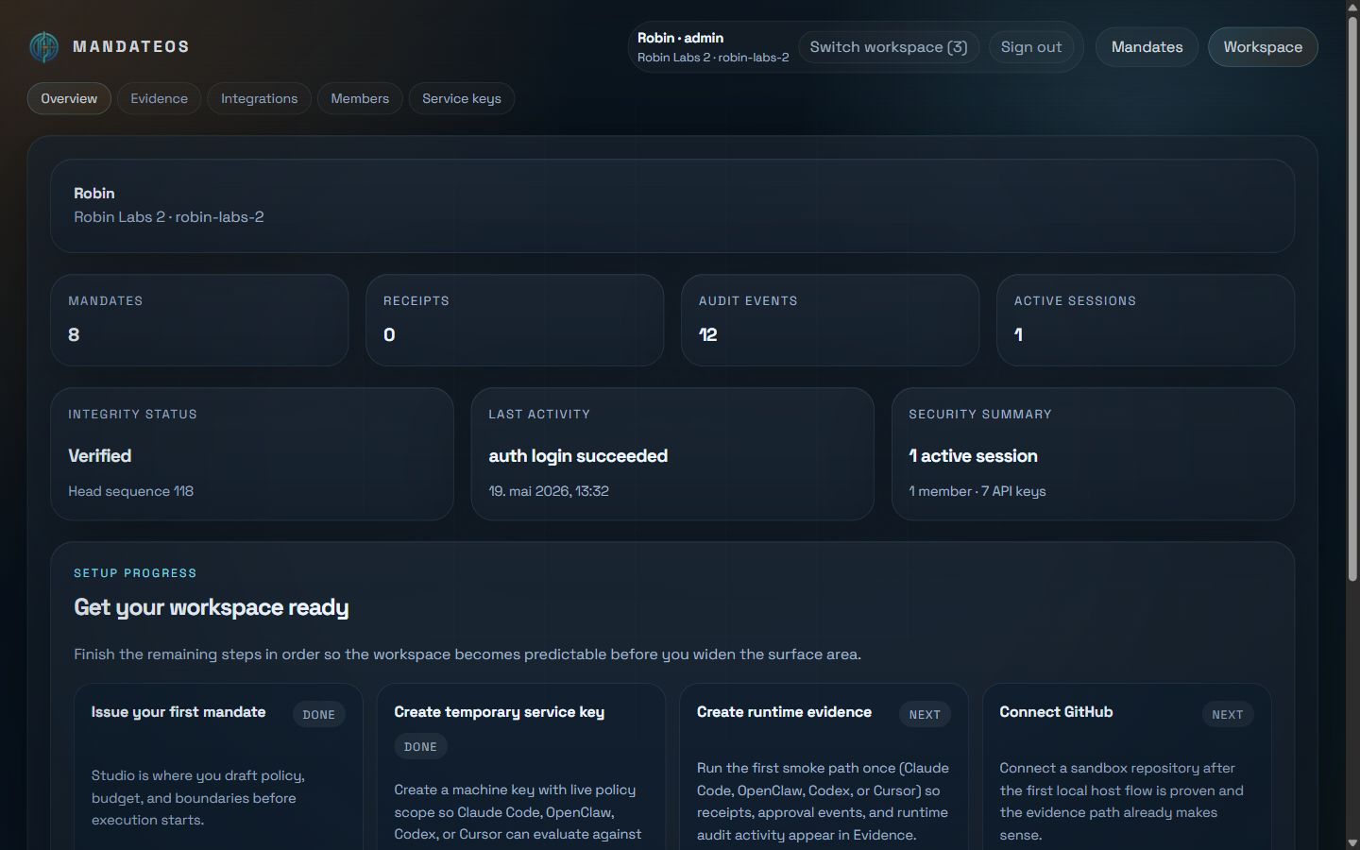Open the Overview tab
The image size is (1360, 850).
tap(69, 98)
